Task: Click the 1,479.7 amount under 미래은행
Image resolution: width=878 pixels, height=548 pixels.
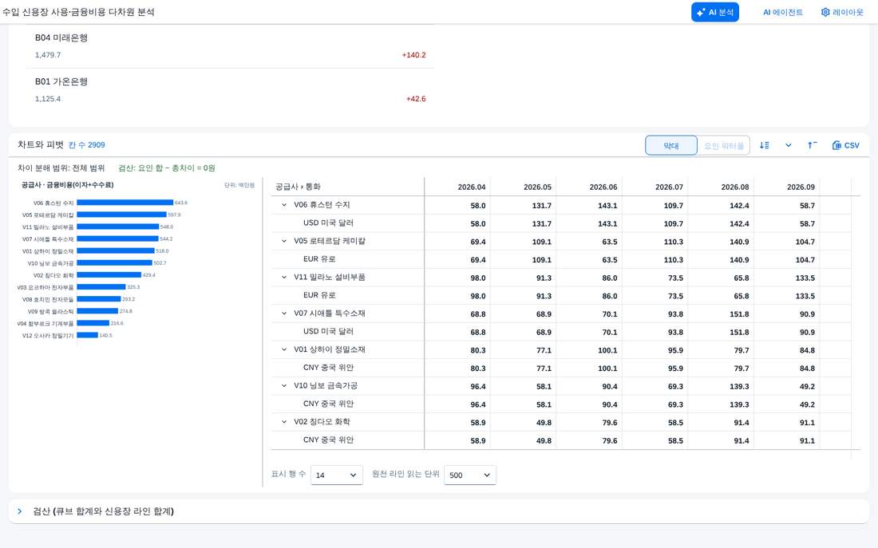Action: coord(48,55)
